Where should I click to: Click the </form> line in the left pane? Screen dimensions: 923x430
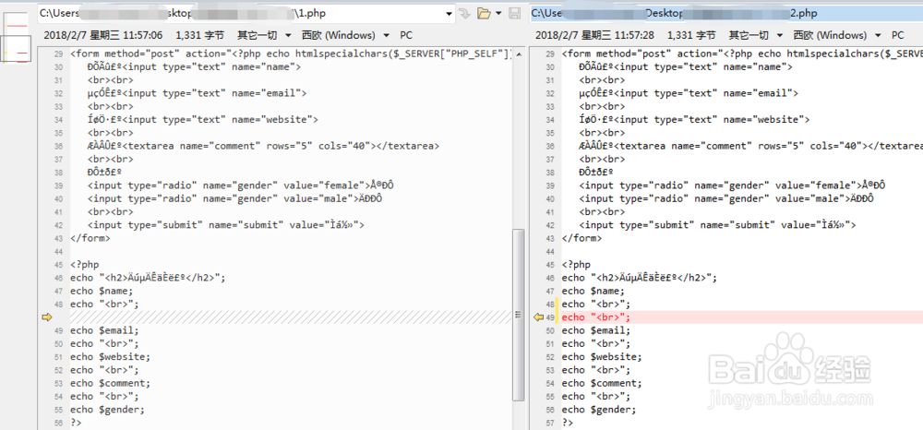click(90, 238)
